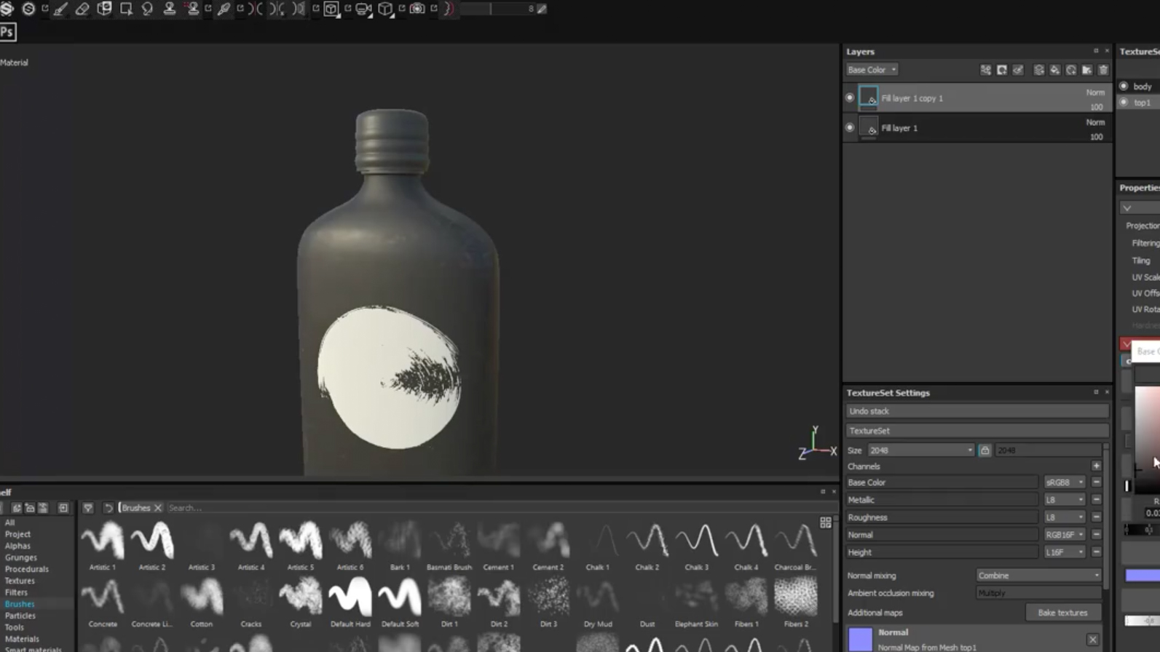Select the 'body' texture set radio button
This screenshot has height=652, width=1160.
click(1124, 86)
